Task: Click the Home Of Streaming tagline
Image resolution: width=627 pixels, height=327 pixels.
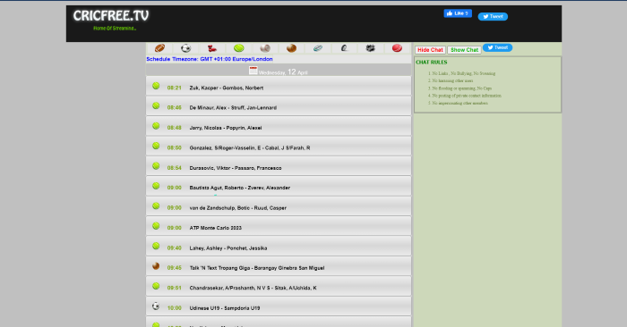Action: point(115,29)
